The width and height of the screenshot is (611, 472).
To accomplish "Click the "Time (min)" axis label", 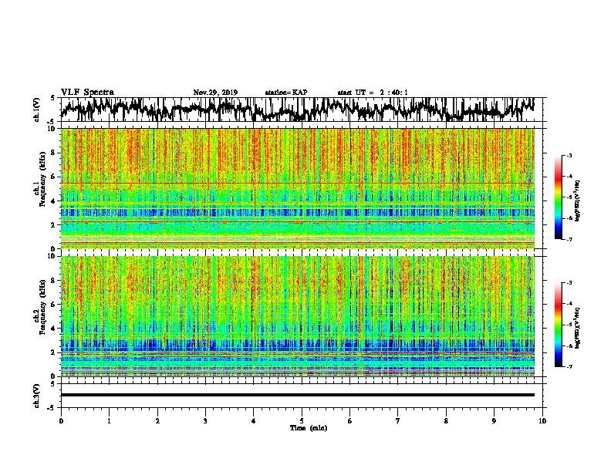I will click(309, 428).
